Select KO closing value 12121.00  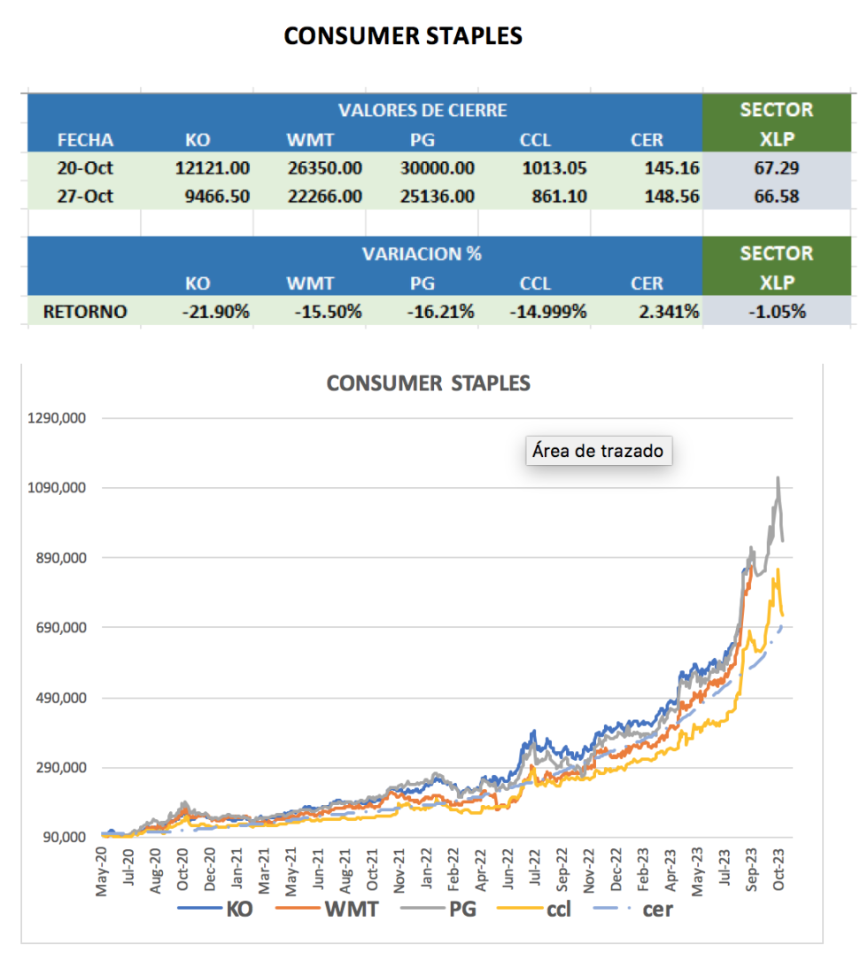click(213, 167)
